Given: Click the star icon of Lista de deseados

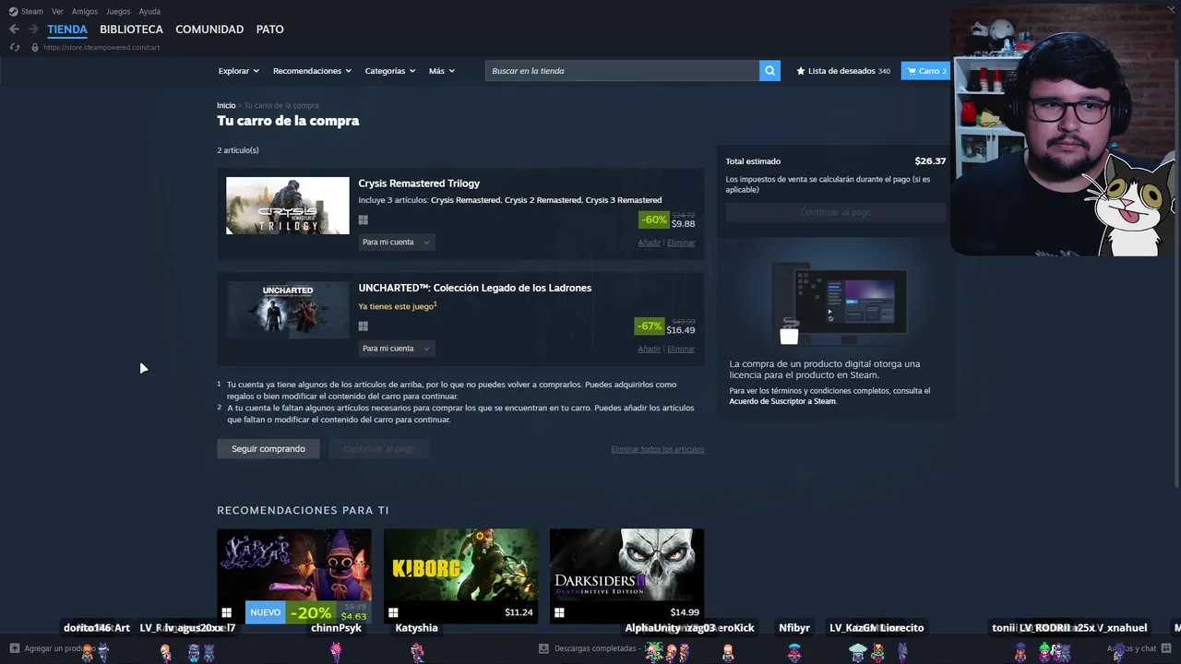Looking at the screenshot, I should 801,71.
